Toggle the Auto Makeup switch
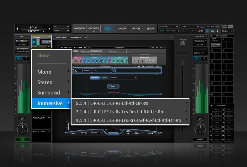The width and height of the screenshot is (247, 167). (128, 133)
